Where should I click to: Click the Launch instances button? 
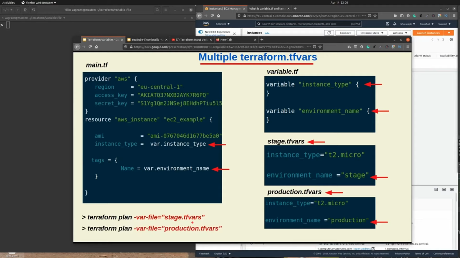(428, 33)
